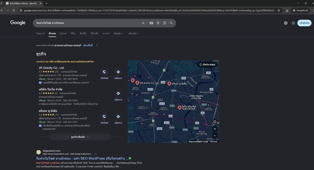The height and width of the screenshot is (170, 314).
Task: Open the on-screen keyboard input tool
Action: (x=151, y=23)
